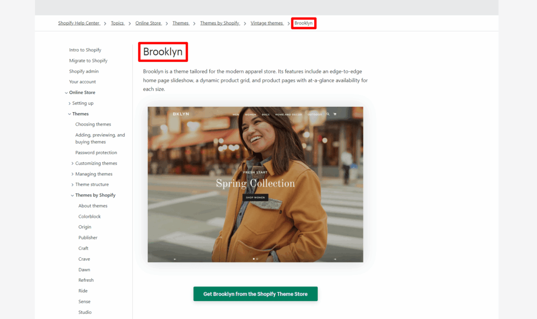Open Shopify admin in sidebar
Image resolution: width=537 pixels, height=319 pixels.
click(x=84, y=71)
